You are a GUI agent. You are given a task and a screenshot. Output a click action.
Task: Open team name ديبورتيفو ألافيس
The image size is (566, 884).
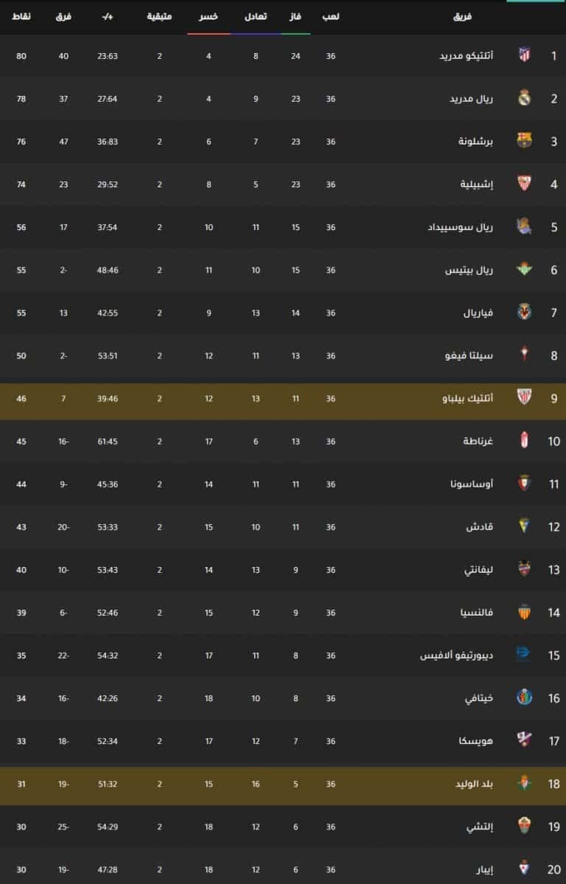457,655
